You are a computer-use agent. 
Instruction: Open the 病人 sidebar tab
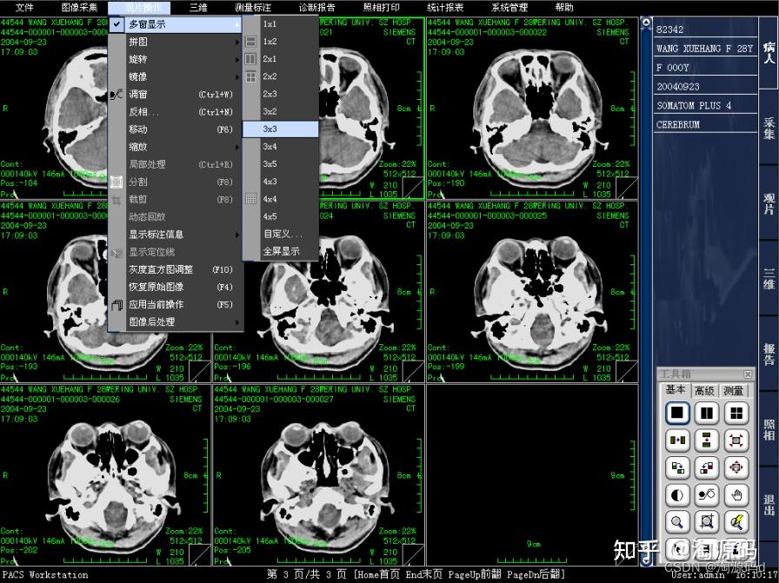pos(769,53)
